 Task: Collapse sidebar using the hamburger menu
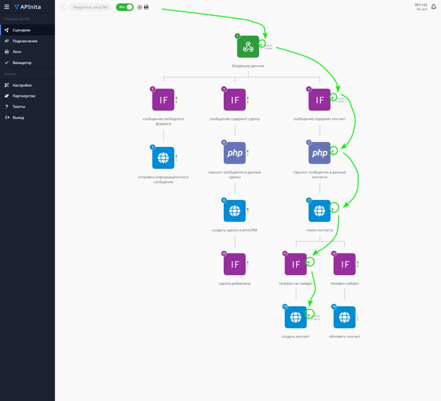coord(6,7)
